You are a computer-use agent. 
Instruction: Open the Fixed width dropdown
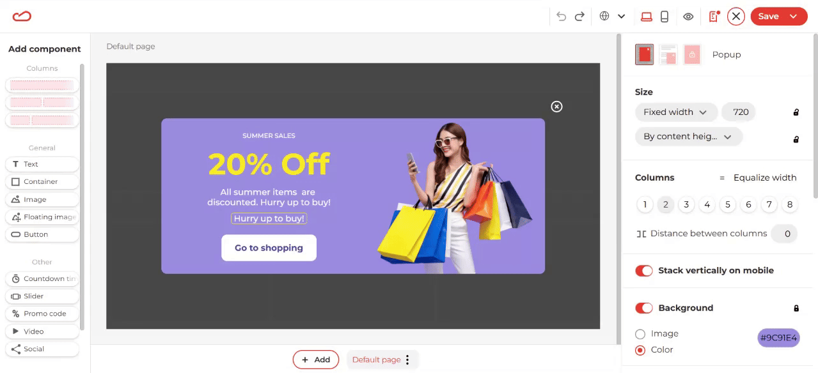(676, 112)
